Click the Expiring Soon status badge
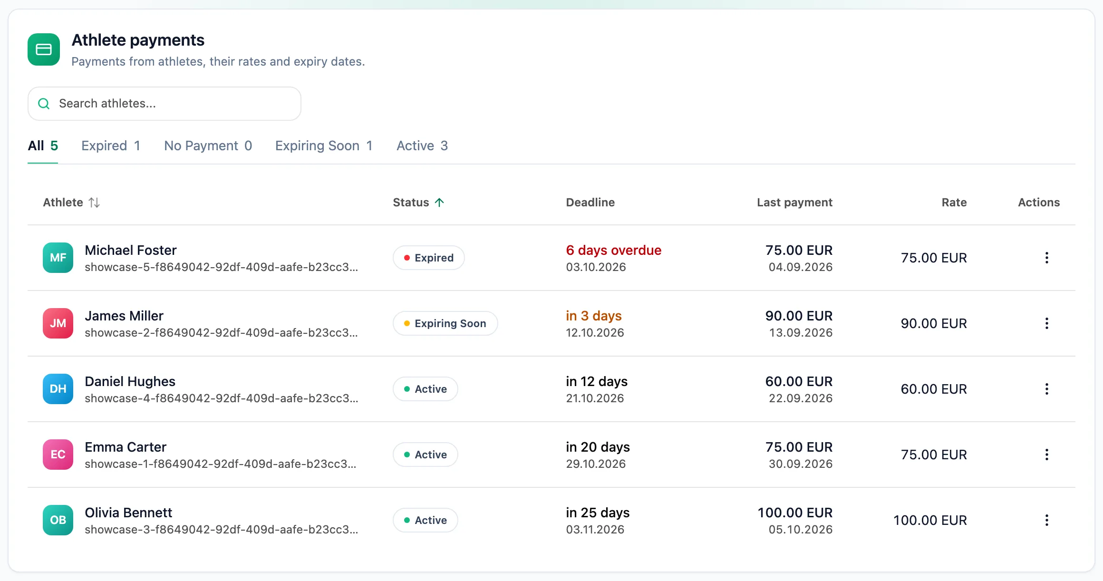Viewport: 1103px width, 581px height. click(445, 323)
